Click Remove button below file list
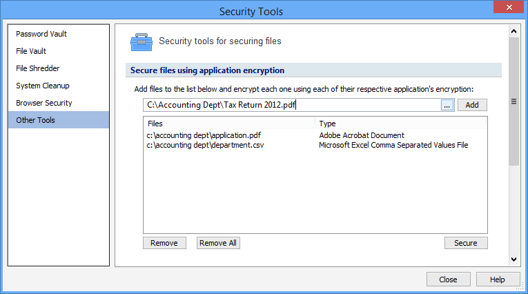This screenshot has width=528, height=294. click(x=164, y=243)
